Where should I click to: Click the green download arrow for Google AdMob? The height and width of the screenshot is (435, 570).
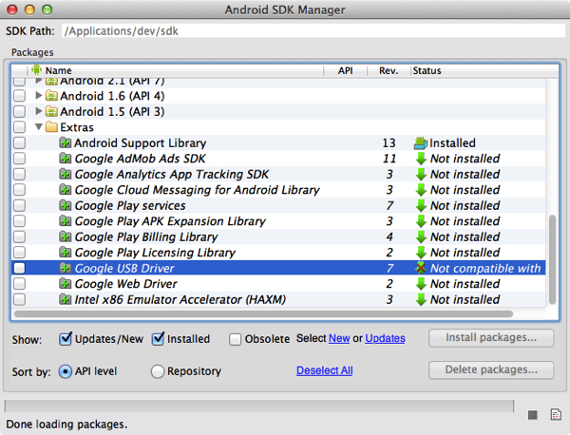coord(421,159)
